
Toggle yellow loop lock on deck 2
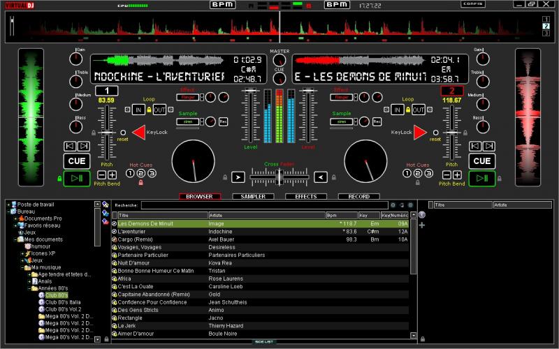(408, 110)
